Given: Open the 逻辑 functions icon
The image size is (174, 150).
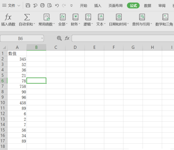Looking at the screenshot, I should [88, 17].
